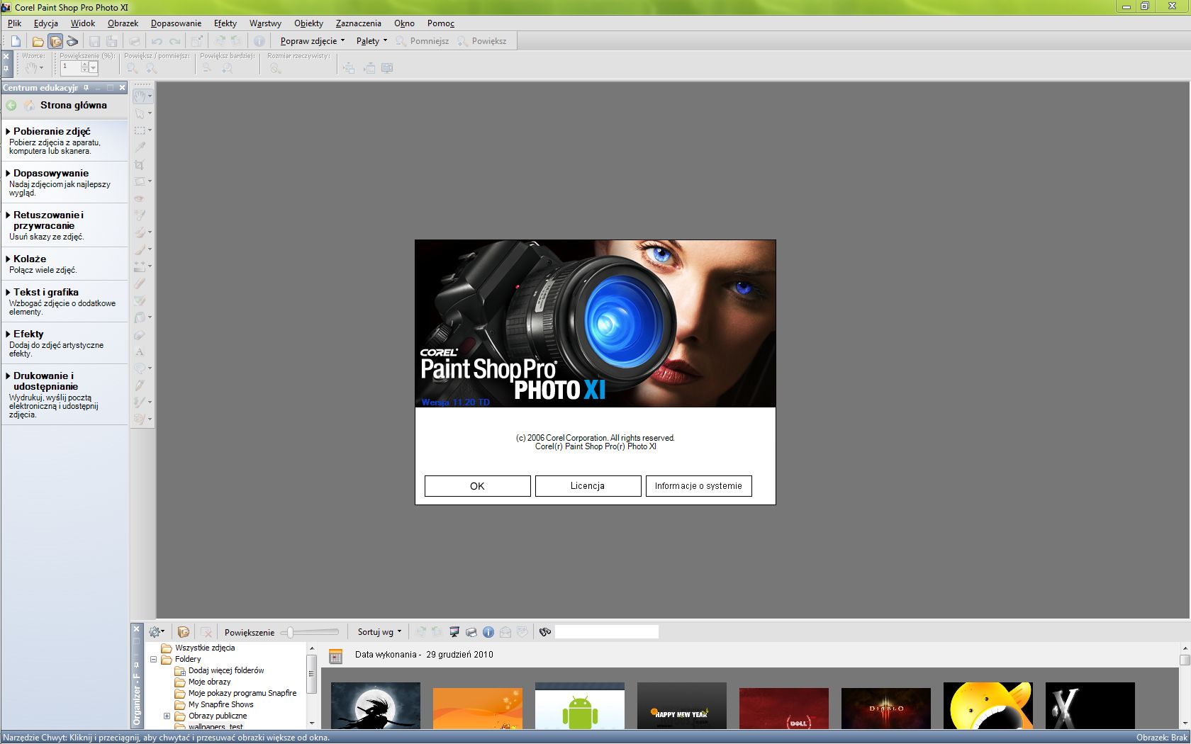The height and width of the screenshot is (744, 1191).
Task: Open the Plik menu
Action: click(14, 23)
